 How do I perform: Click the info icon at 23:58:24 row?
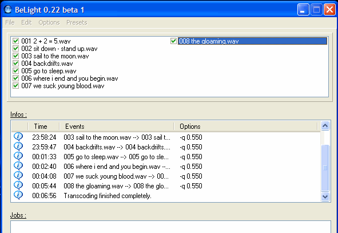(x=18, y=137)
